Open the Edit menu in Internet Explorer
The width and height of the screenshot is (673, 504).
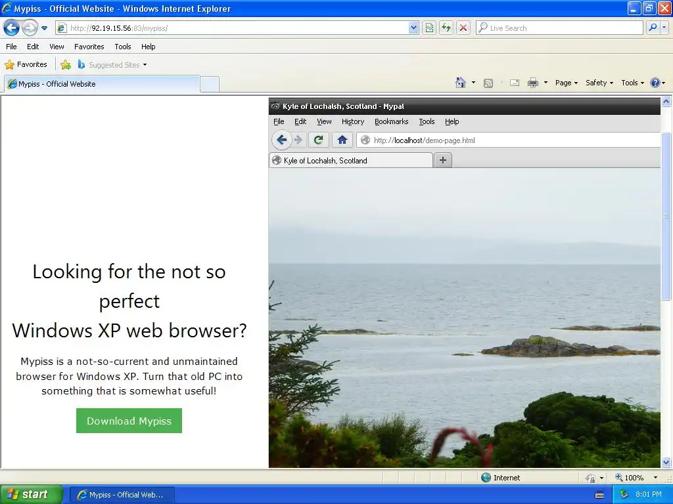(x=33, y=47)
